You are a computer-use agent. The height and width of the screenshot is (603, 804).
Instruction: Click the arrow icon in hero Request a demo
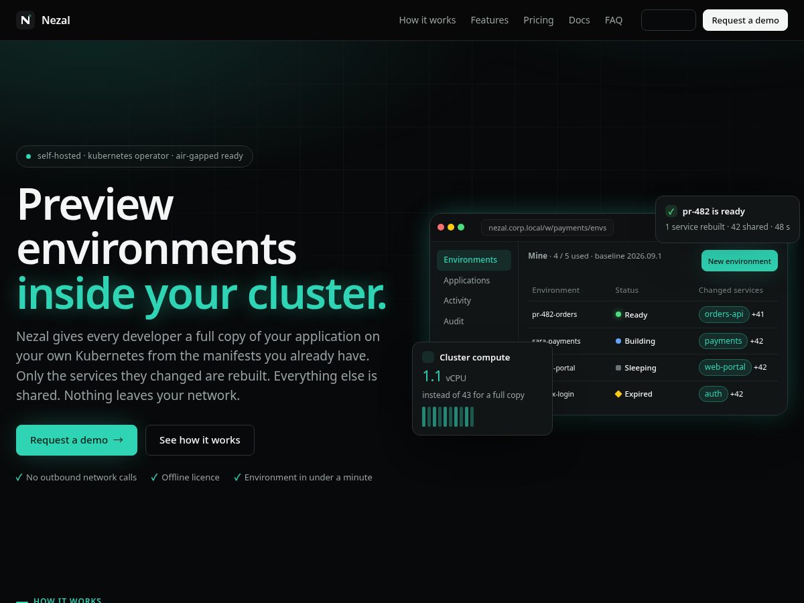pyautogui.click(x=119, y=440)
